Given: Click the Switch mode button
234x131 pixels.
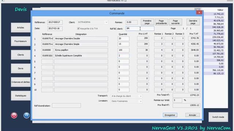Looking at the screenshot, I should 218,117.
